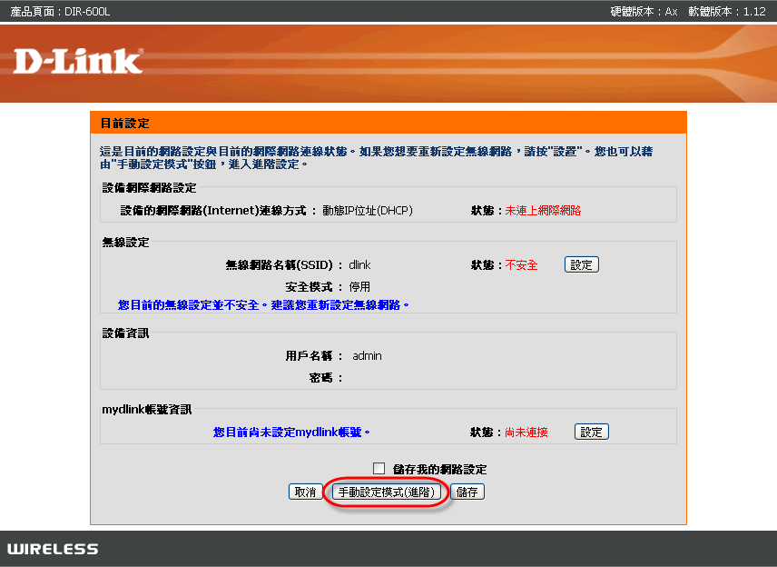
Task: Click the D-Link logo in header
Action: pyautogui.click(x=78, y=61)
